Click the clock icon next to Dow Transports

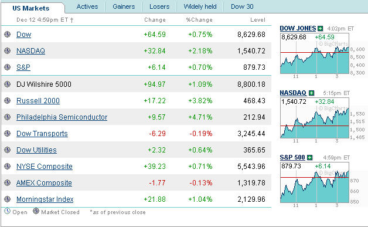[x=7, y=134]
